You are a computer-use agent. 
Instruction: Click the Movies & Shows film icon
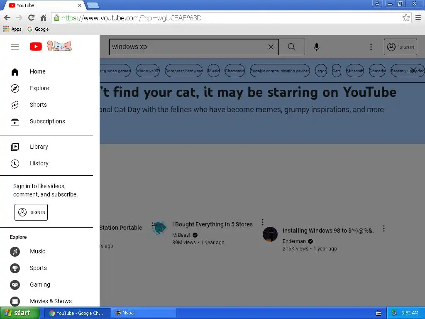pyautogui.click(x=15, y=301)
